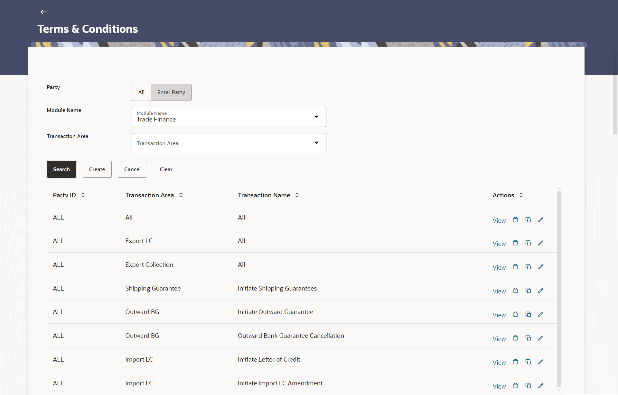
Task: Delete the Export LC terms entry
Action: pyautogui.click(x=515, y=243)
